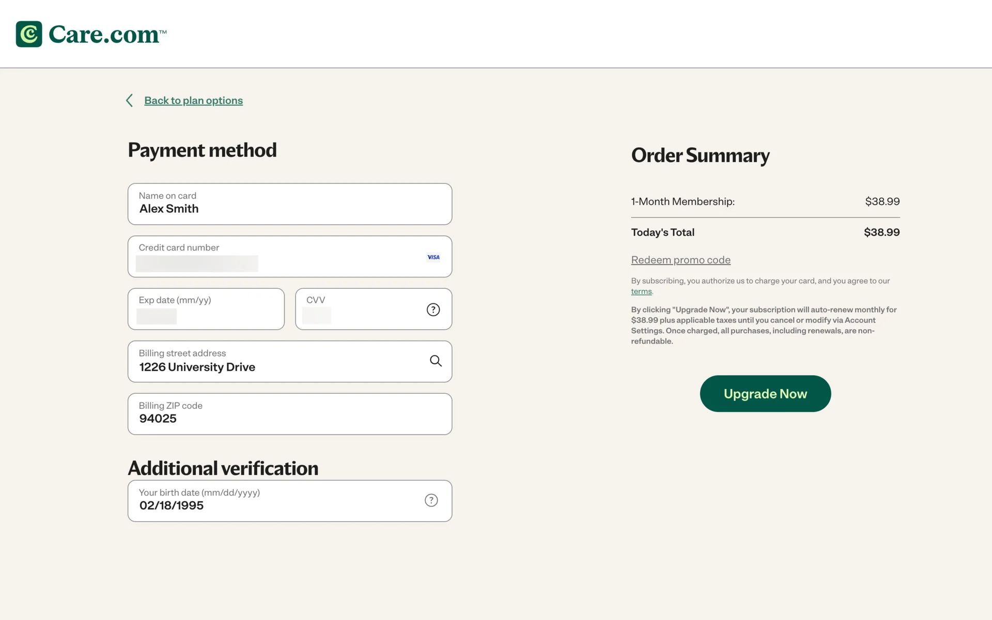This screenshot has width=992, height=620.
Task: Open the Redeem promo code link
Action: pos(680,260)
